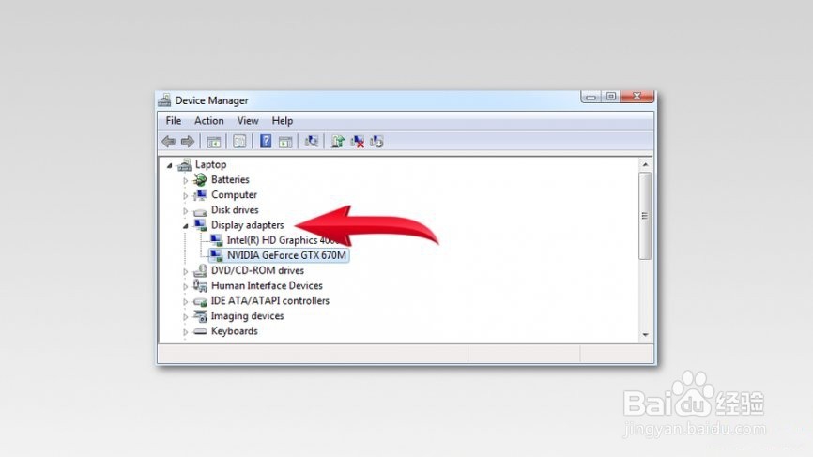Viewport: 813px width, 457px height.
Task: Toggle the Show/Hide Console Tree icon
Action: click(x=214, y=141)
